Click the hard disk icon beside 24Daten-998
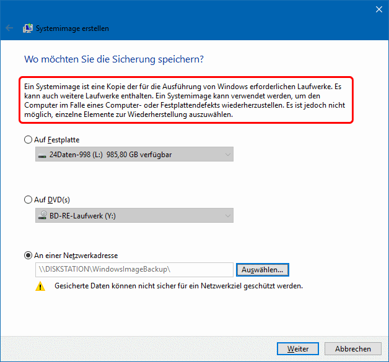The width and height of the screenshot is (389, 362). [x=42, y=155]
